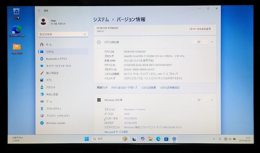Open 個人用設定 settings
This screenshot has height=153, width=260.
pyautogui.click(x=63, y=73)
